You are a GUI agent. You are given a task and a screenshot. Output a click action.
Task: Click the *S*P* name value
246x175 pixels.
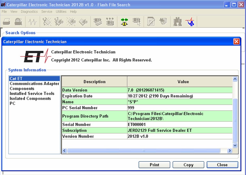133,102
